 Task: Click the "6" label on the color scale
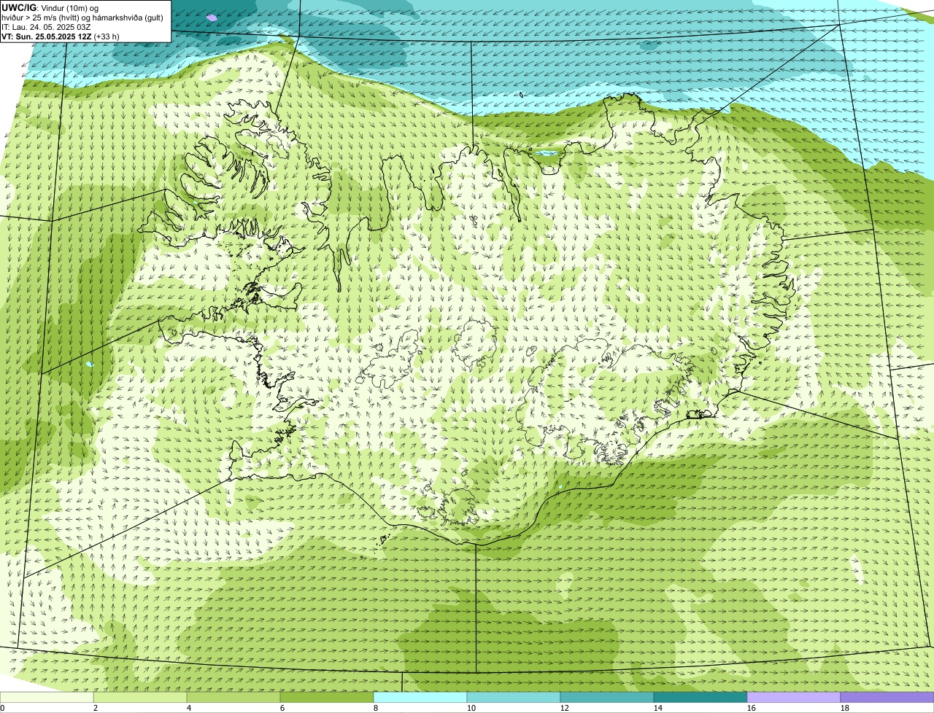point(282,708)
